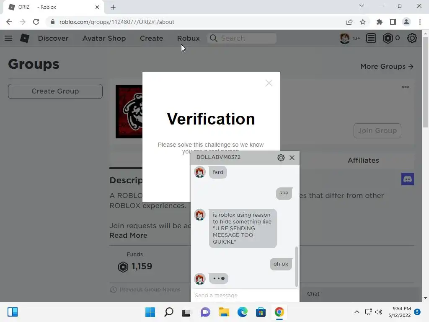Reload the current page
This screenshot has height=322, width=429.
[x=36, y=22]
